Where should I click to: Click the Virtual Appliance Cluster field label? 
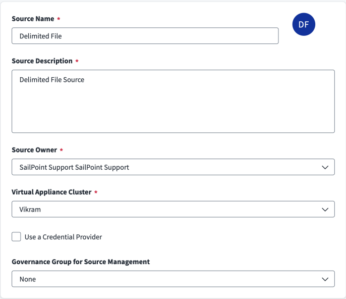(x=51, y=192)
